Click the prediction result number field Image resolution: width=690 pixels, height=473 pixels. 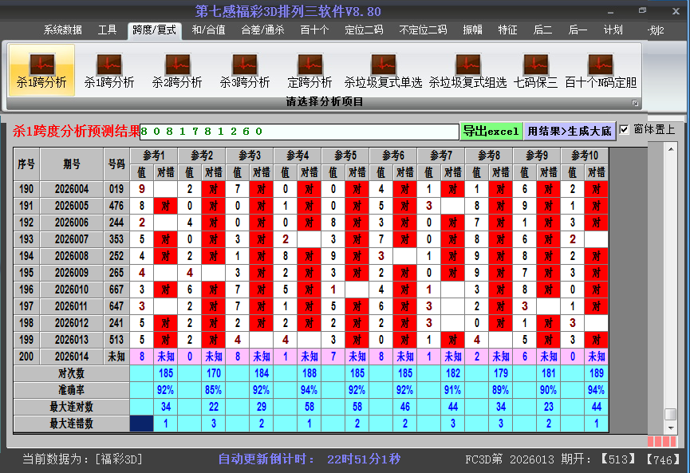tap(299, 131)
